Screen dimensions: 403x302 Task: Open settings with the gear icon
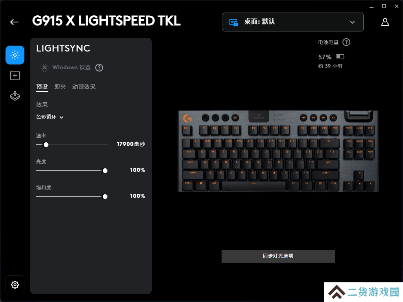click(15, 285)
